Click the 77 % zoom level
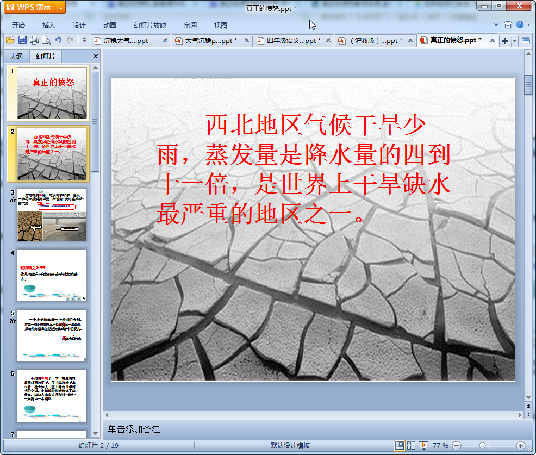This screenshot has height=455, width=536. pyautogui.click(x=440, y=445)
